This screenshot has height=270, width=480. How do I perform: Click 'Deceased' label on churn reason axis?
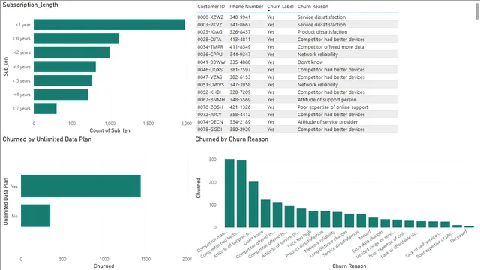458,236
